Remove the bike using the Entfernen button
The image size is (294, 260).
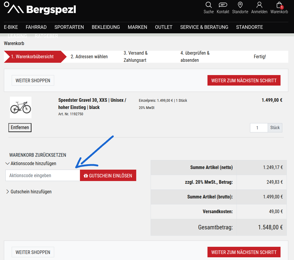20,128
